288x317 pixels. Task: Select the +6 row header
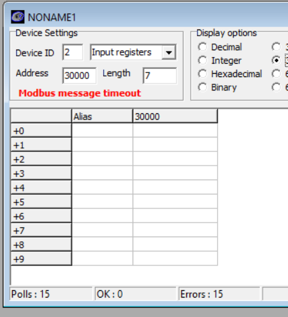[x=41, y=216]
